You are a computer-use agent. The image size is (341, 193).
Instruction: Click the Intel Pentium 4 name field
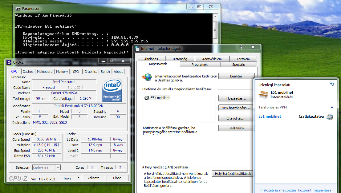click(x=64, y=82)
